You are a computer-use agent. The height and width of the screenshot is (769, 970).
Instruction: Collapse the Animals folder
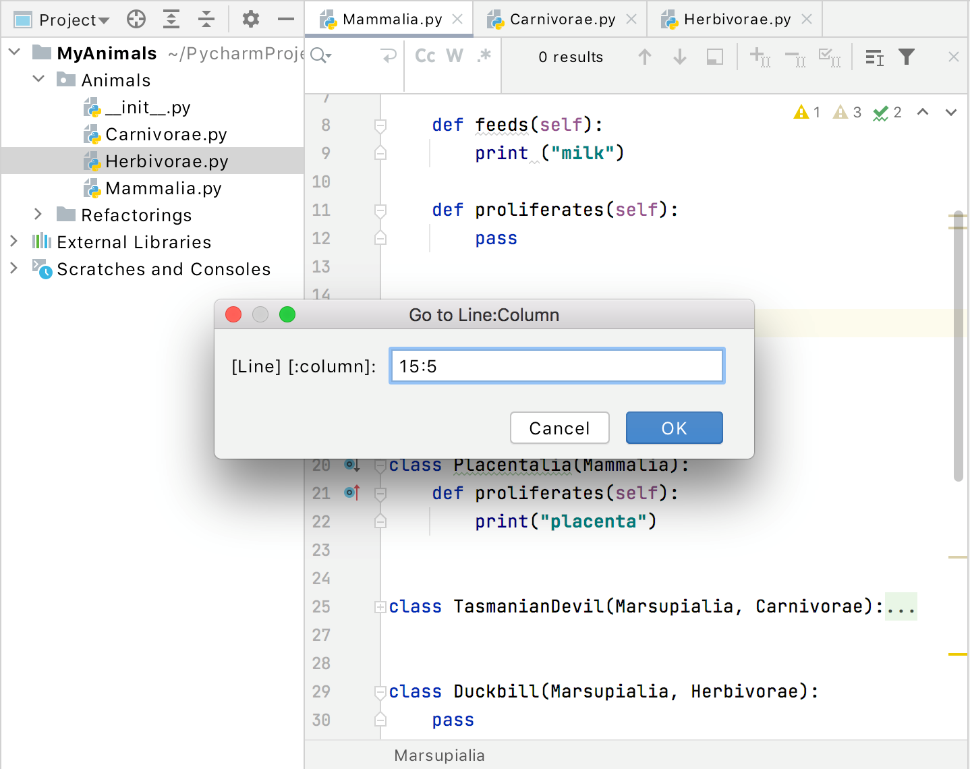tap(38, 80)
